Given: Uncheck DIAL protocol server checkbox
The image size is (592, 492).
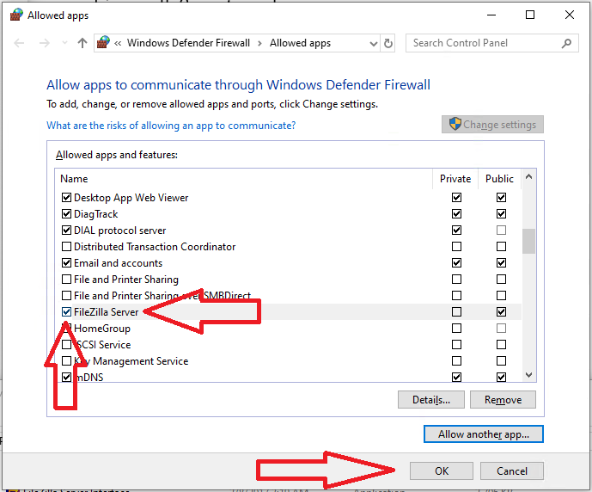Looking at the screenshot, I should point(66,231).
